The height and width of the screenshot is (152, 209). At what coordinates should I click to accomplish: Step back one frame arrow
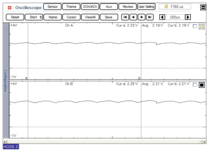click(x=133, y=17)
